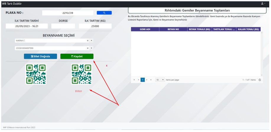Click the blue plate search magnifier button
The image size is (271, 132).
pos(104,13)
